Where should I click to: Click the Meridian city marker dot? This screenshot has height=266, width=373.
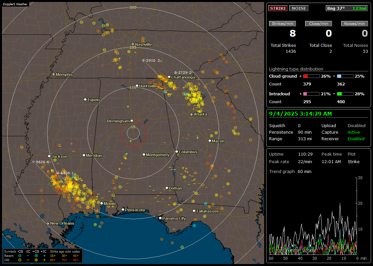coord(84,155)
